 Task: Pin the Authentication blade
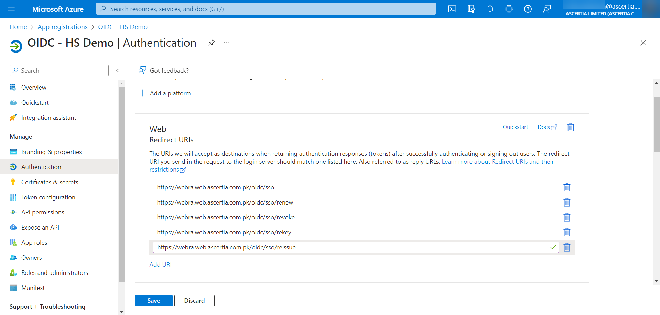click(212, 43)
